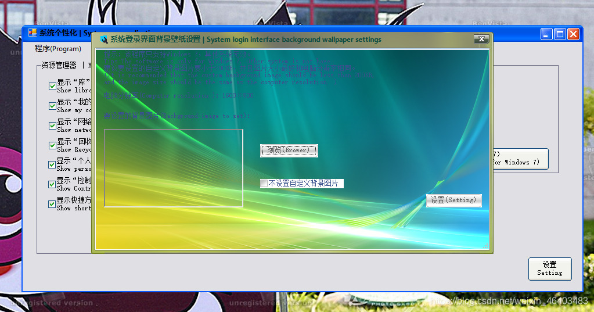Close the 系统个性化 main window

pyautogui.click(x=573, y=34)
